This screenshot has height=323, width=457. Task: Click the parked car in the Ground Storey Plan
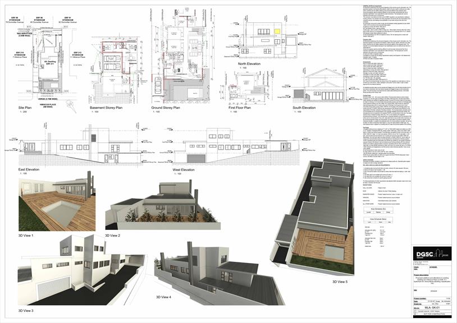tap(158, 85)
